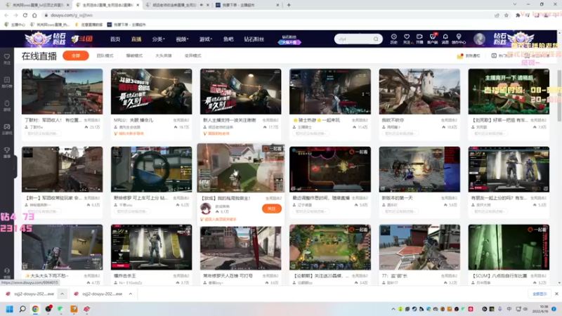
Task: Open 赛事 trophy icon in left sidebar
Action: coord(7,152)
